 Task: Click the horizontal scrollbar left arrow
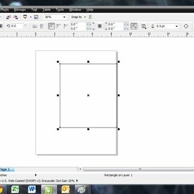[80, 169]
